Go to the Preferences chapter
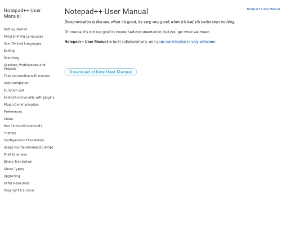The height and width of the screenshot is (228, 304). click(13, 111)
